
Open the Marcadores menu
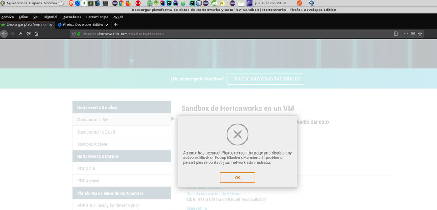tap(72, 17)
